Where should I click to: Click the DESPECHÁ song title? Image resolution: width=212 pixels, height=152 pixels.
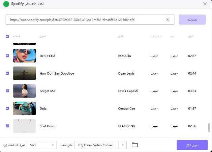click(48, 56)
